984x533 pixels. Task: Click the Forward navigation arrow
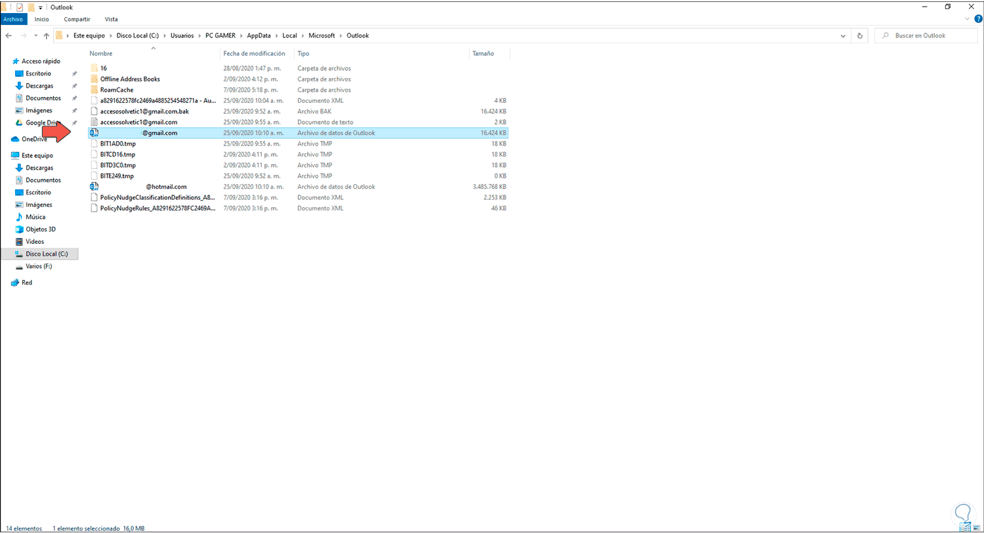(x=24, y=35)
